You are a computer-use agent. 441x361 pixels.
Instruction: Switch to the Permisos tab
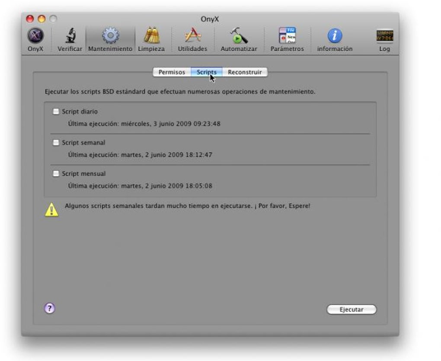pyautogui.click(x=172, y=72)
